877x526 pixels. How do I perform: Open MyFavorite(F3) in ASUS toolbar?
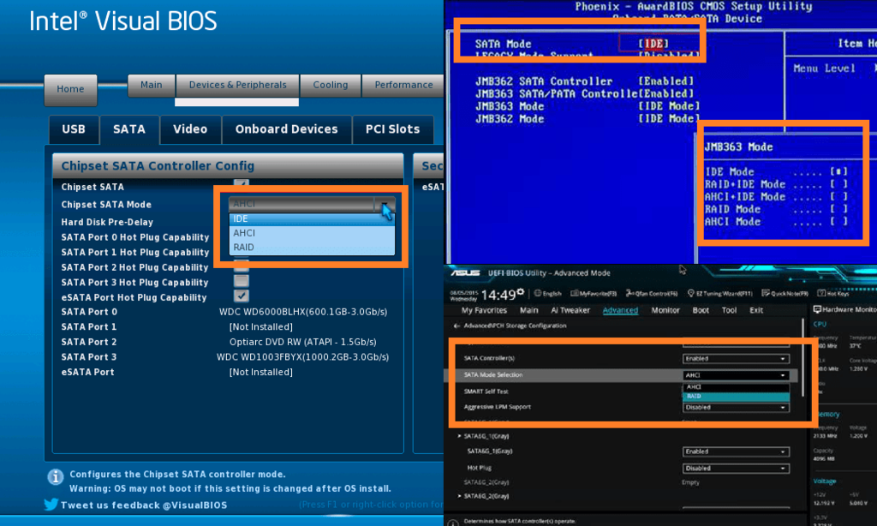coord(591,294)
